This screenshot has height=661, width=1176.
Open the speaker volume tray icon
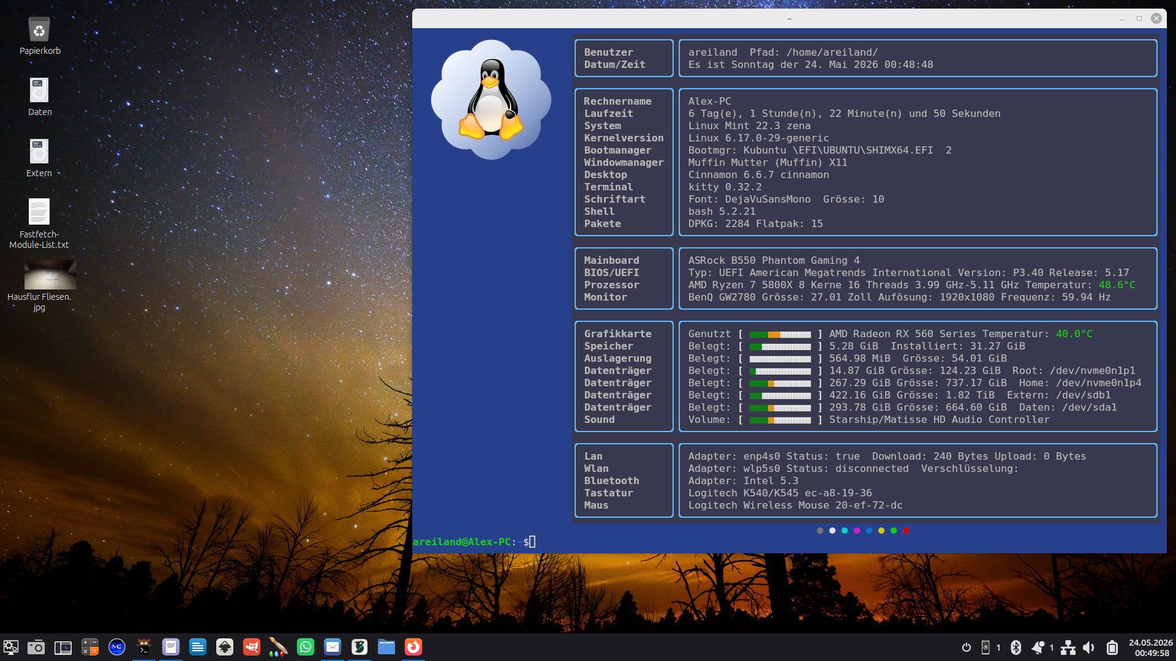1089,648
